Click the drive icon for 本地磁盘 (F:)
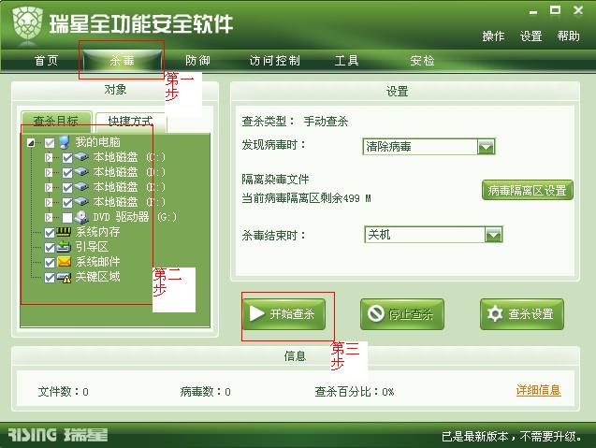This screenshot has height=448, width=596. coord(81,201)
